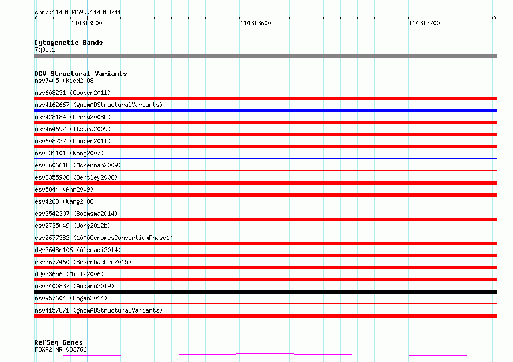Open variant nsv4162667 (gnomADStructuralVariants)
513x362 pixels.
pos(99,105)
